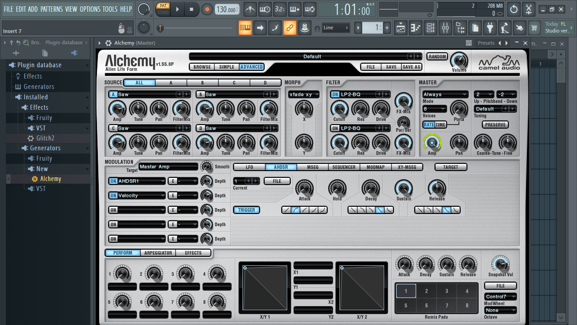Click the new file document icon in toolbar
The width and height of the screenshot is (577, 325).
[475, 28]
